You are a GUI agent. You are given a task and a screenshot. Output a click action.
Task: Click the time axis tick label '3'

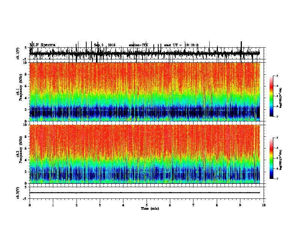100,205
